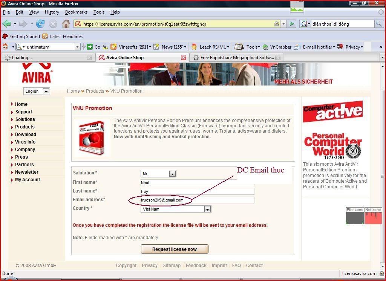Click the Personal Computer World logo
The image size is (386, 281).
pyautogui.click(x=332, y=146)
